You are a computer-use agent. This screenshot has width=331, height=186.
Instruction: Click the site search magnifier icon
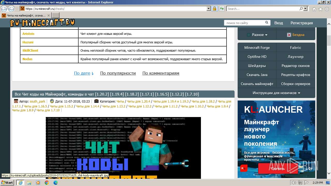pyautogui.click(x=267, y=23)
